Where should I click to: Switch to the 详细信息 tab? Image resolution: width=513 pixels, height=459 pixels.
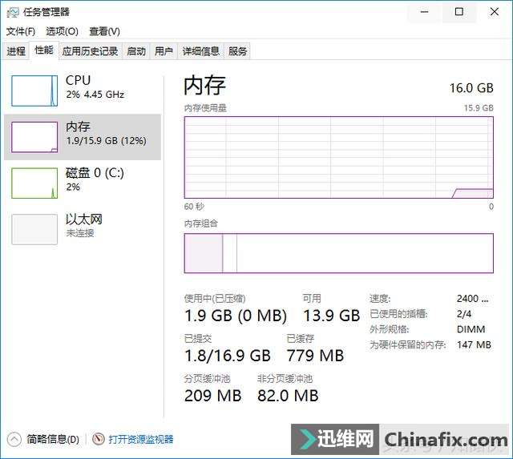pyautogui.click(x=201, y=51)
